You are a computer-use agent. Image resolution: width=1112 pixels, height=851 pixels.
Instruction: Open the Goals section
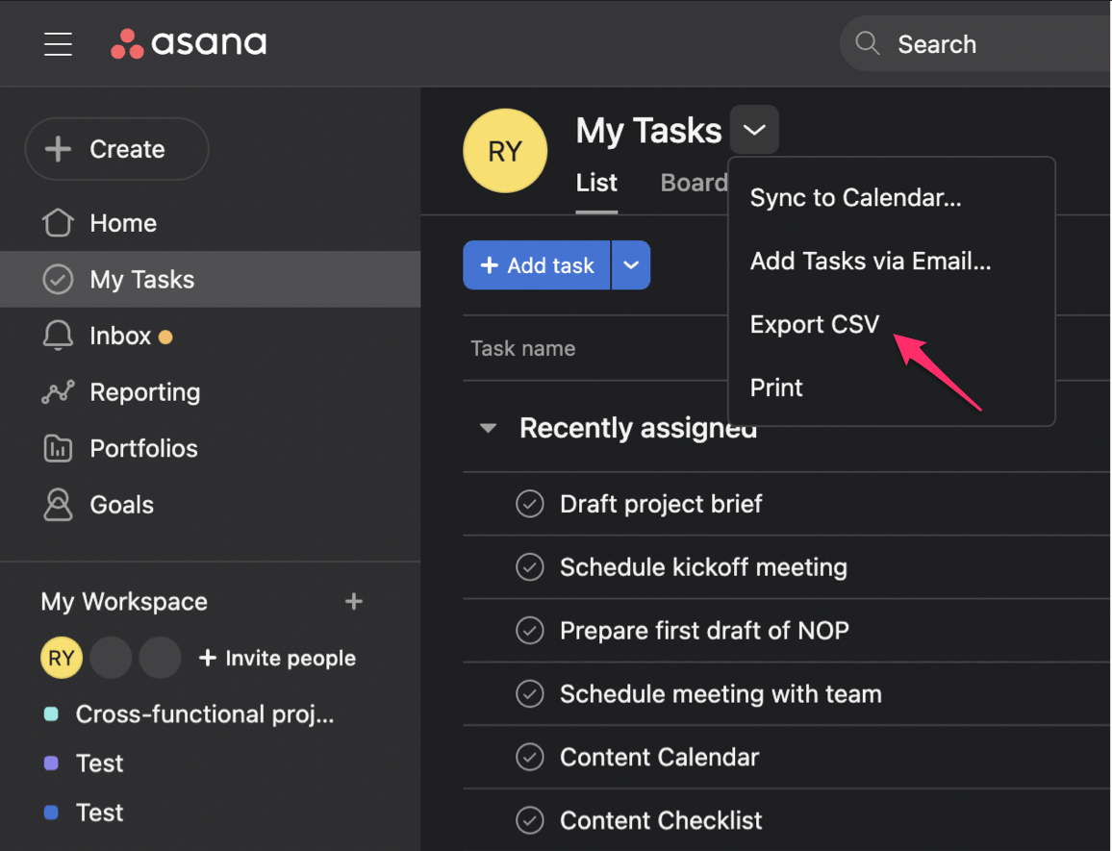[120, 504]
